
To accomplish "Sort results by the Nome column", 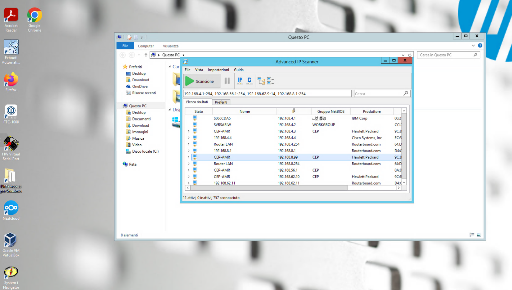I will 245,111.
